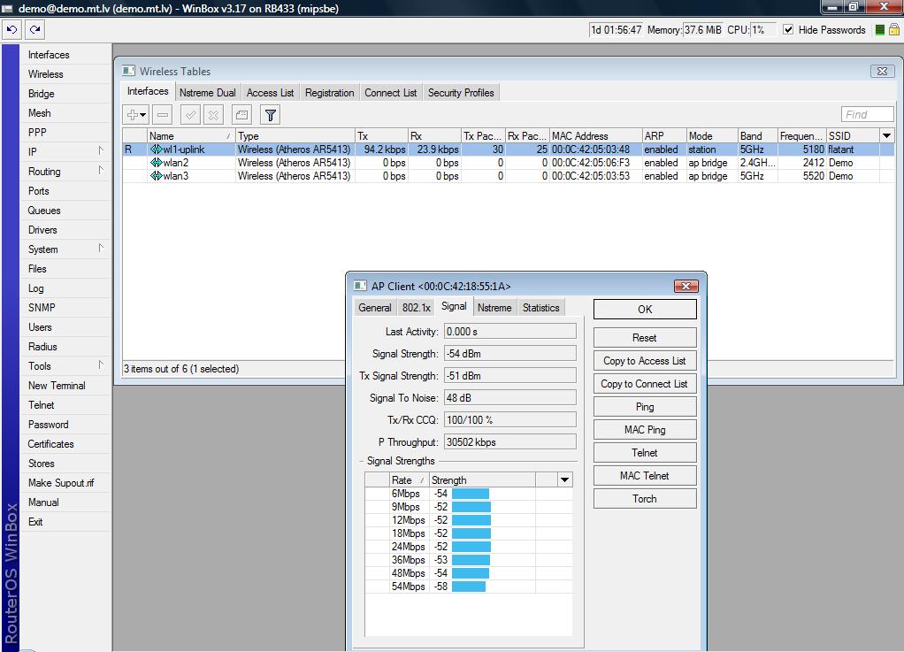Click the padlock icon in top bar
Screen dimensions: 904x652
[893, 29]
